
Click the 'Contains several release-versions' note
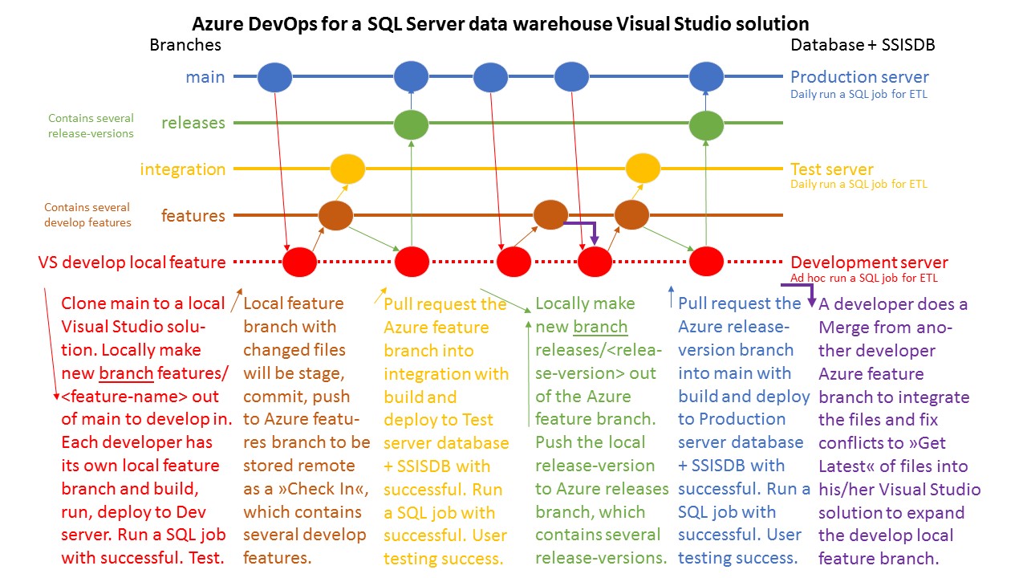coord(91,125)
